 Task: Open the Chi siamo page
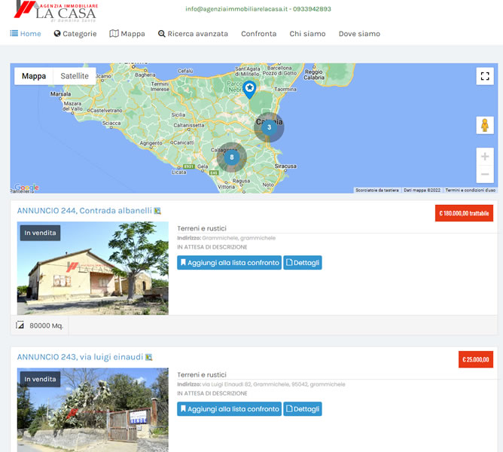coord(308,34)
